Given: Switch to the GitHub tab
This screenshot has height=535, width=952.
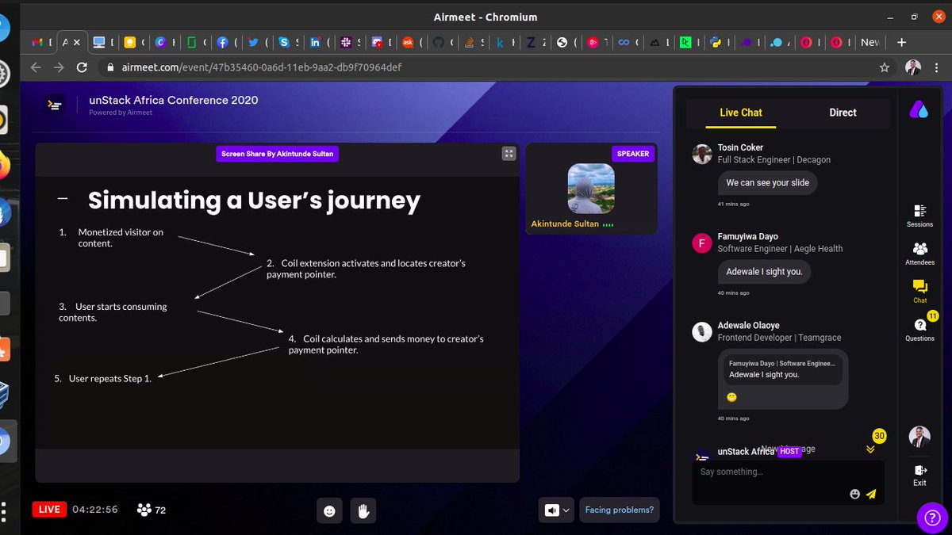Looking at the screenshot, I should point(443,42).
